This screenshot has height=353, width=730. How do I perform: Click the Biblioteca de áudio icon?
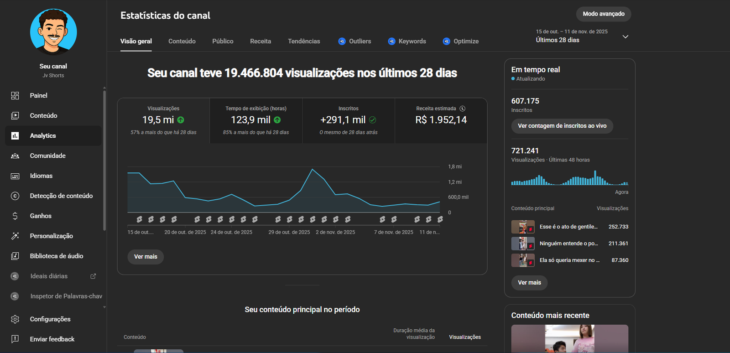pyautogui.click(x=15, y=256)
